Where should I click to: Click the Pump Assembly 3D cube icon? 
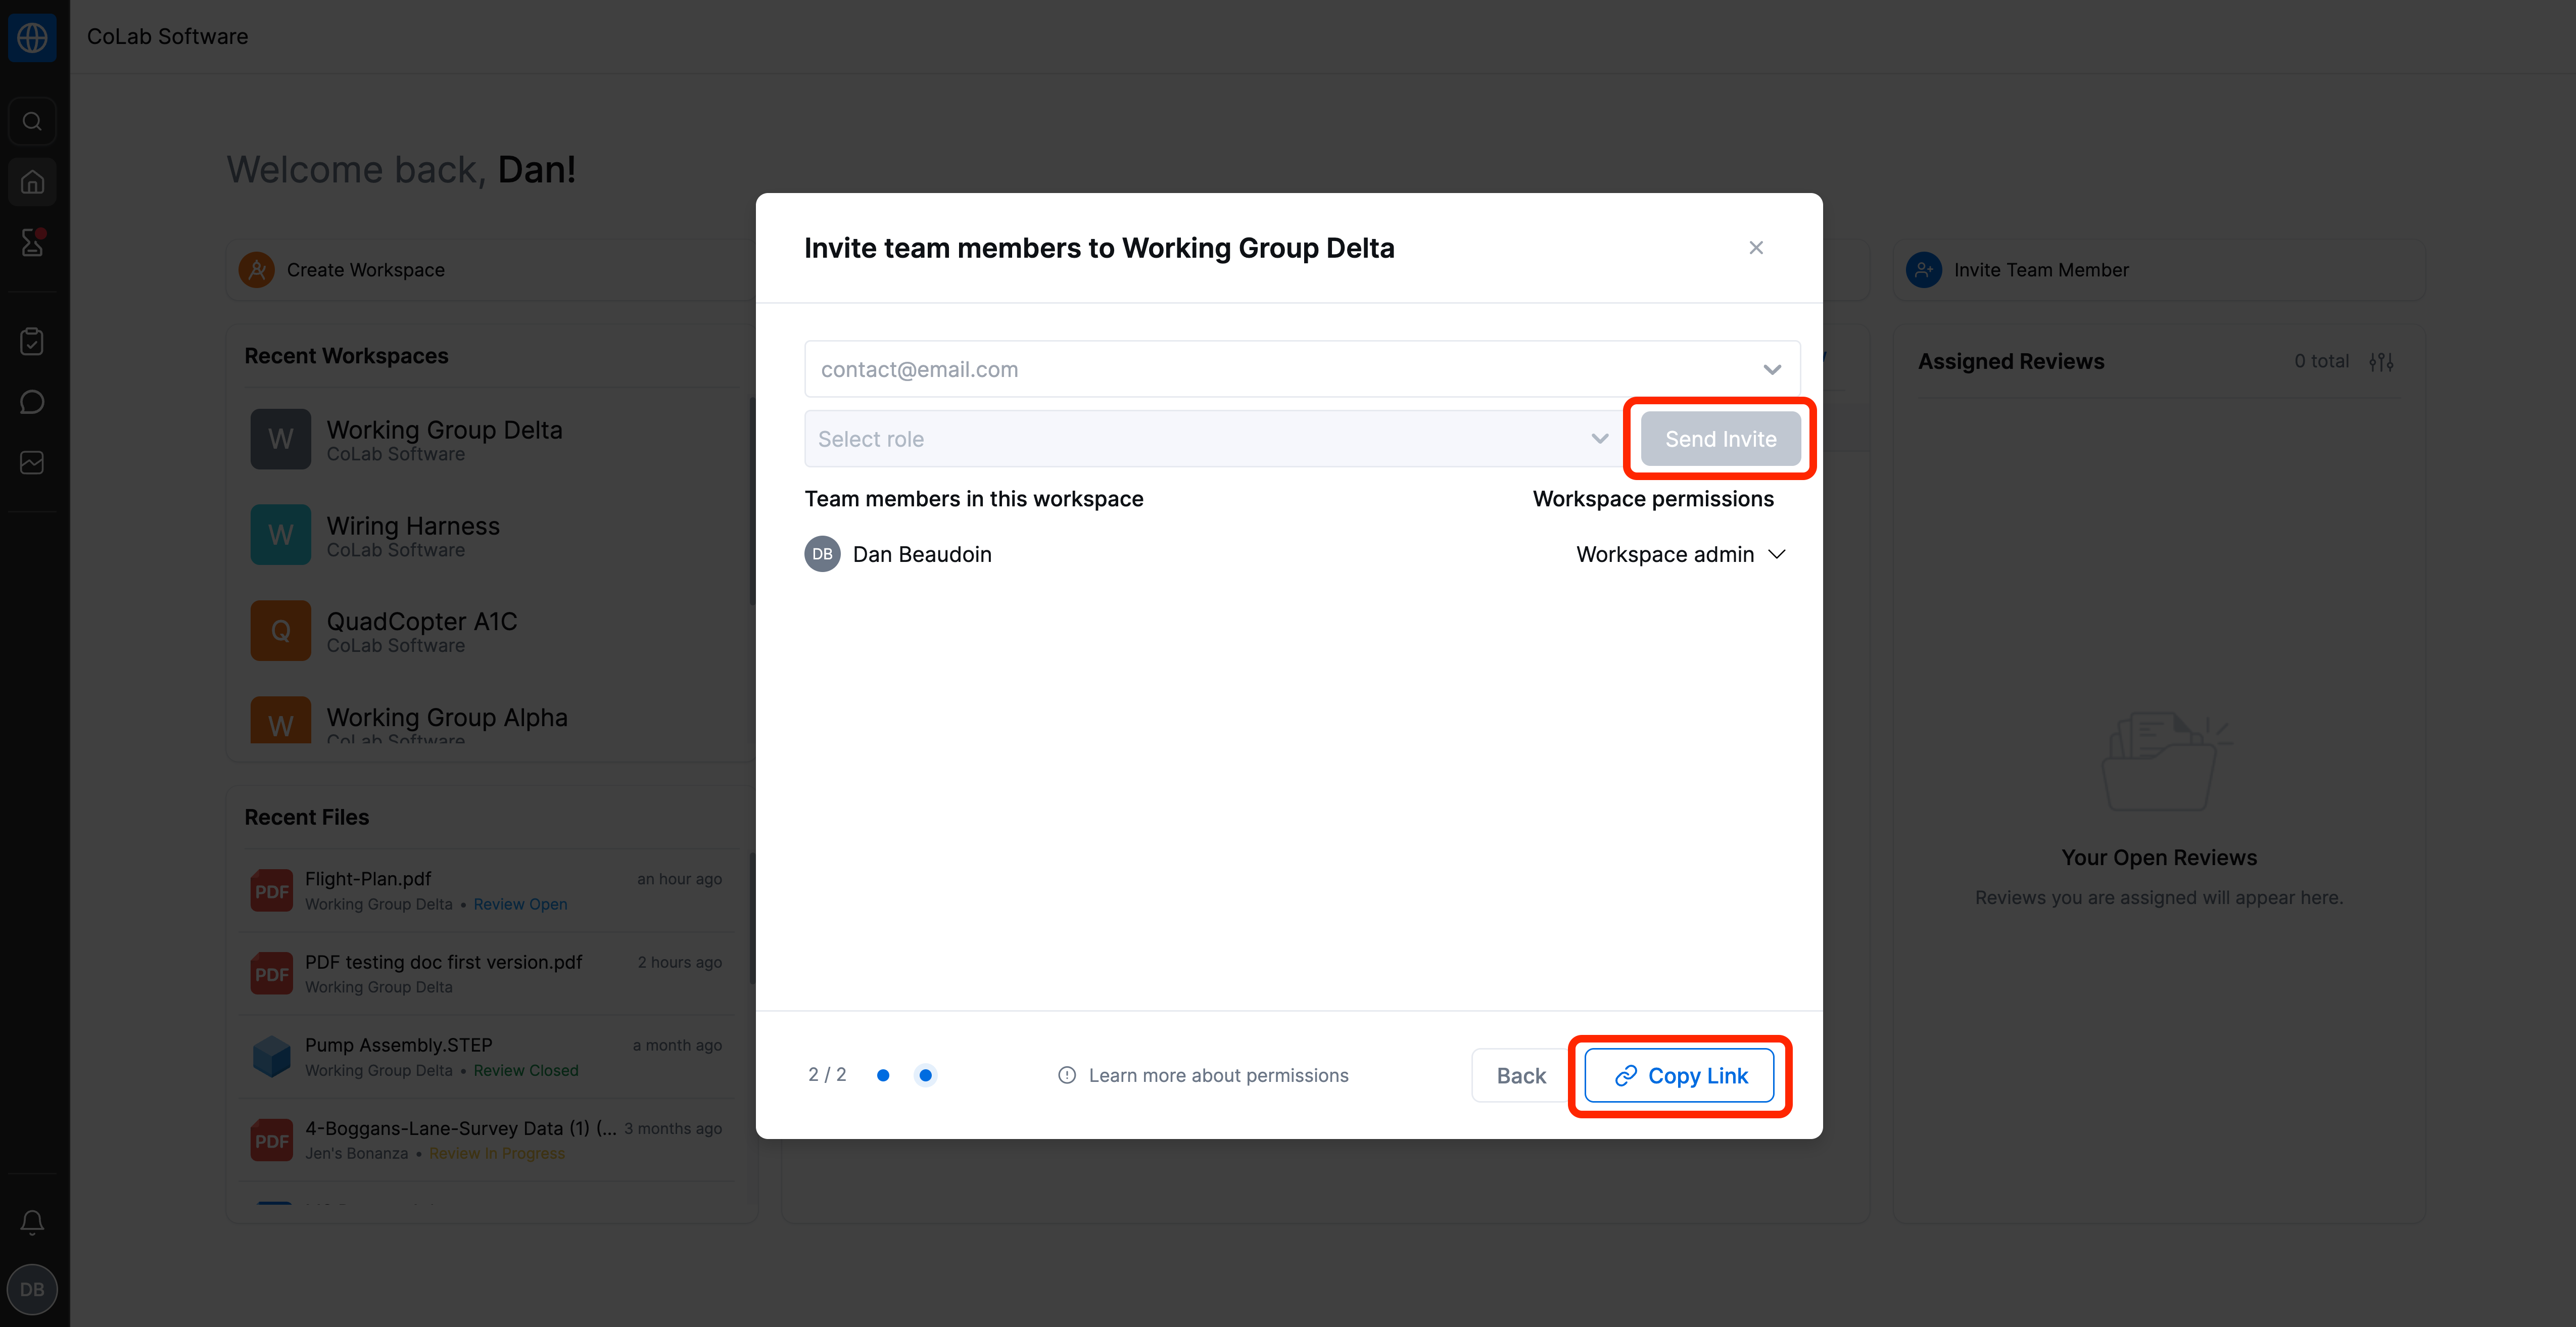(x=271, y=1057)
